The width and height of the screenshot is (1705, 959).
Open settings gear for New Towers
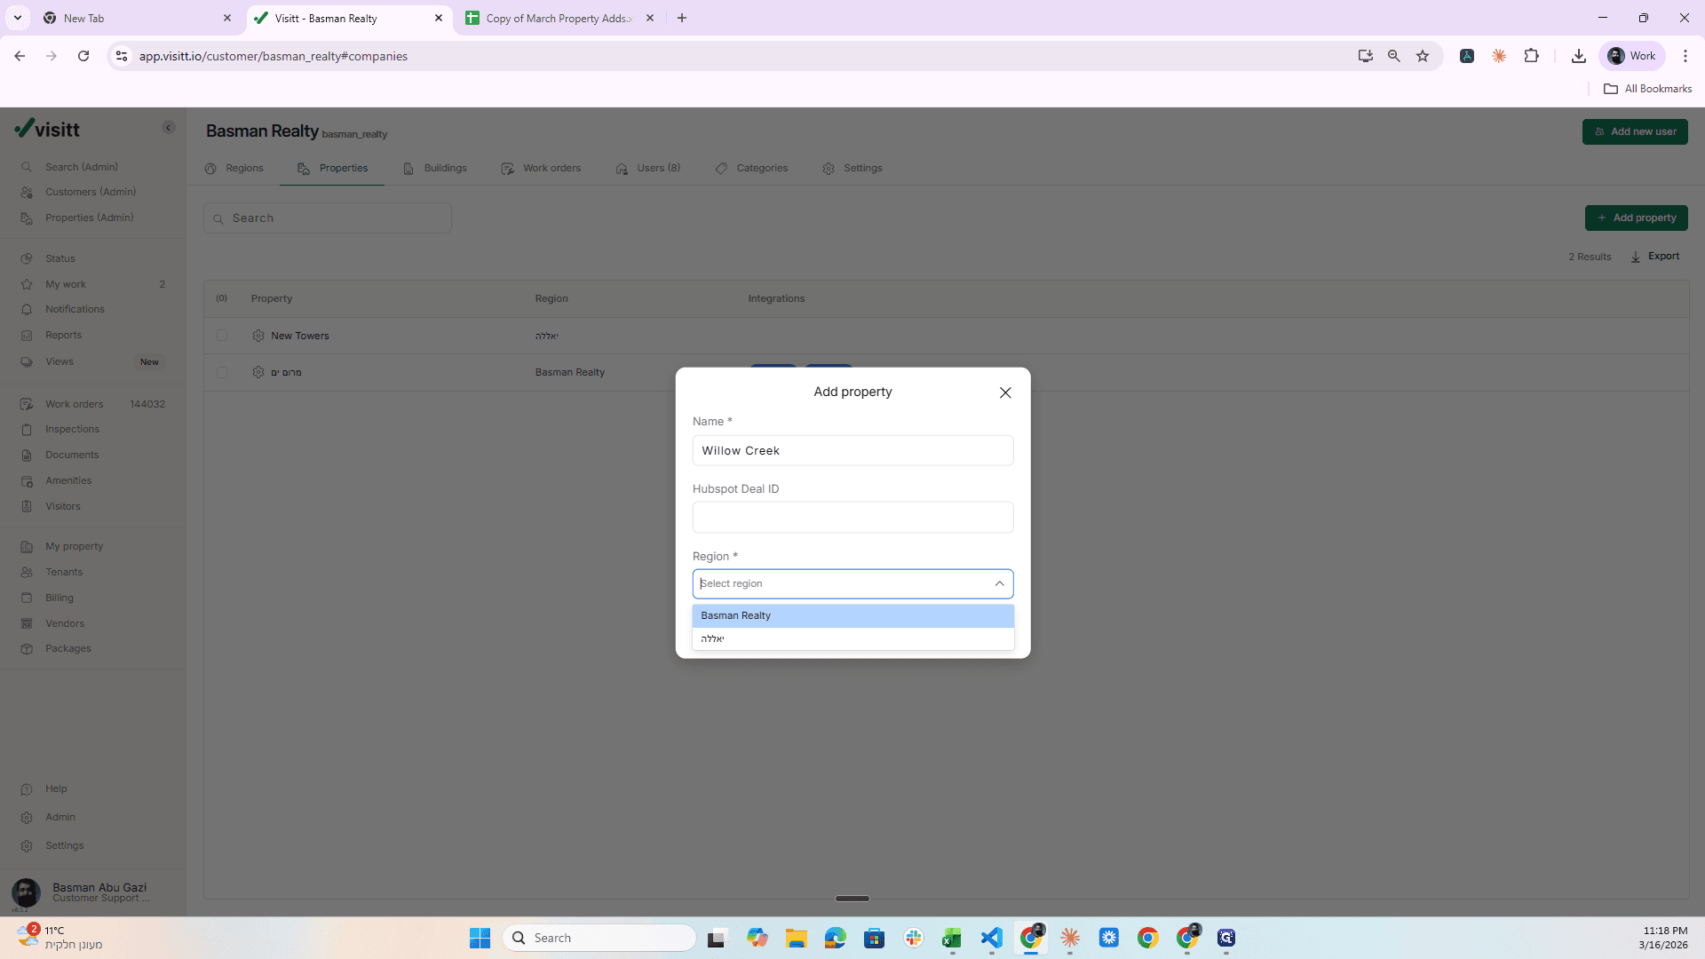258,336
